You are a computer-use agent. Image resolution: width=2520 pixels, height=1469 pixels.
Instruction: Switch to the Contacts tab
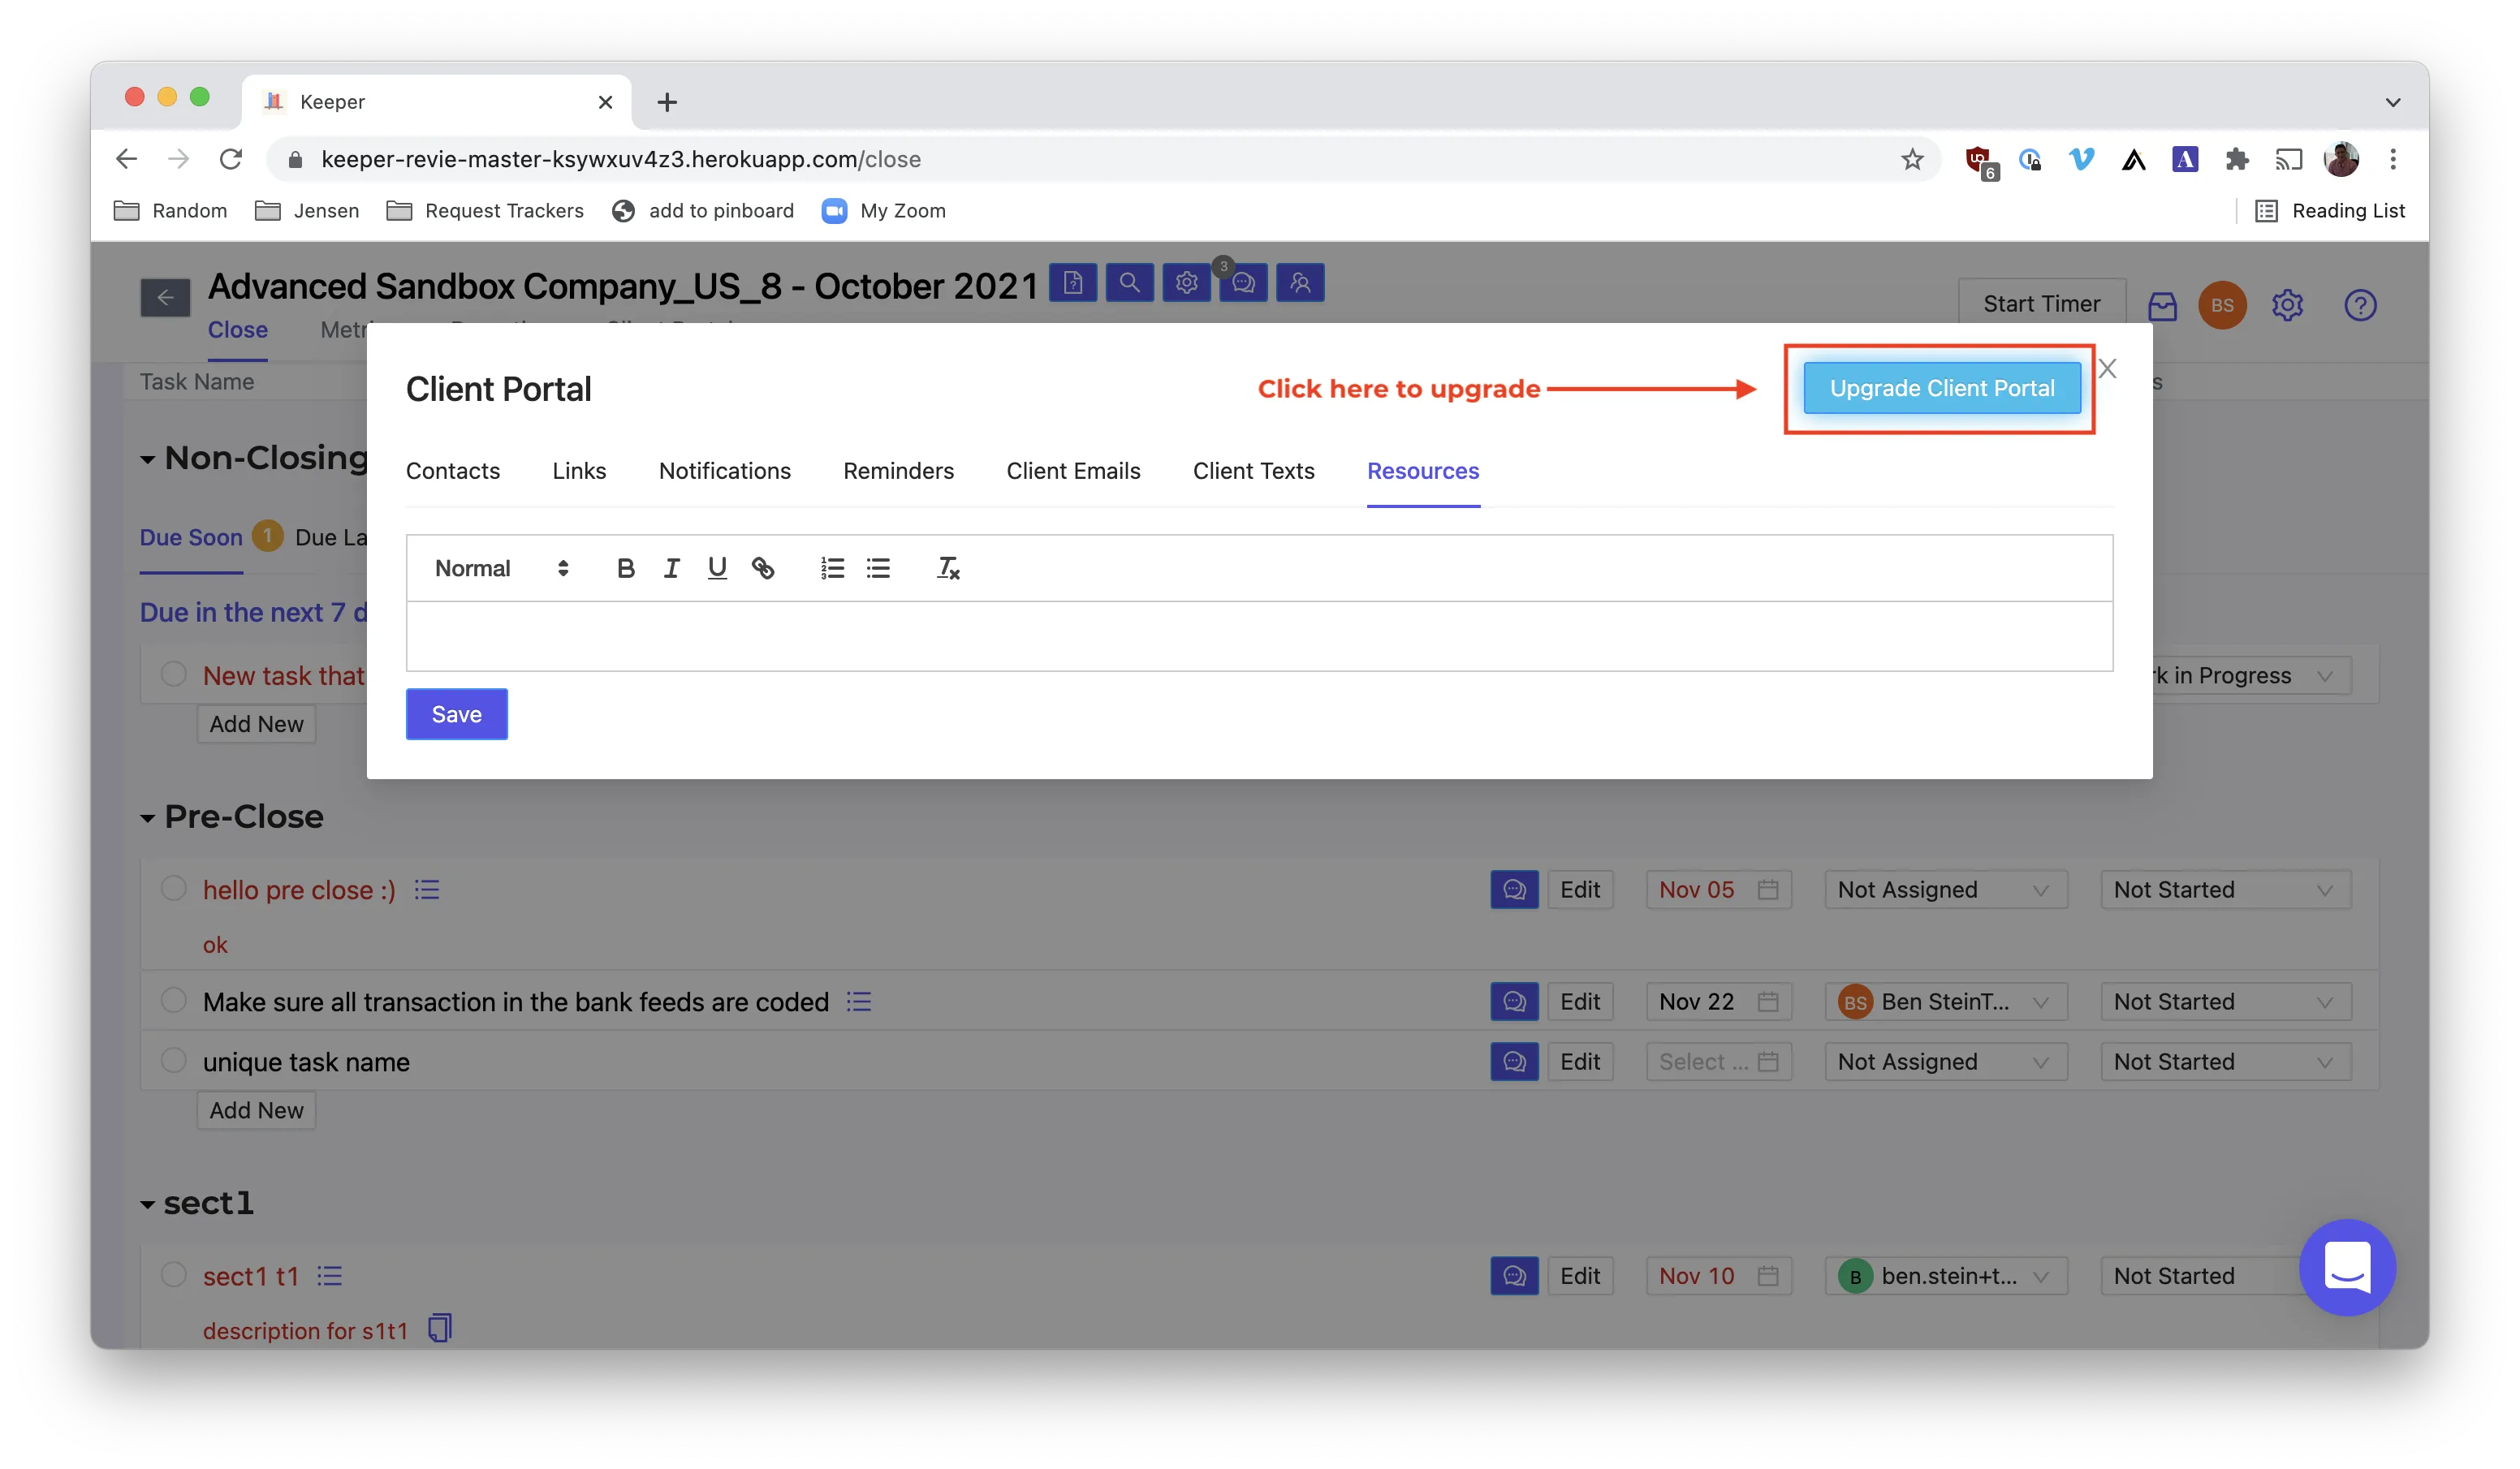pos(453,471)
